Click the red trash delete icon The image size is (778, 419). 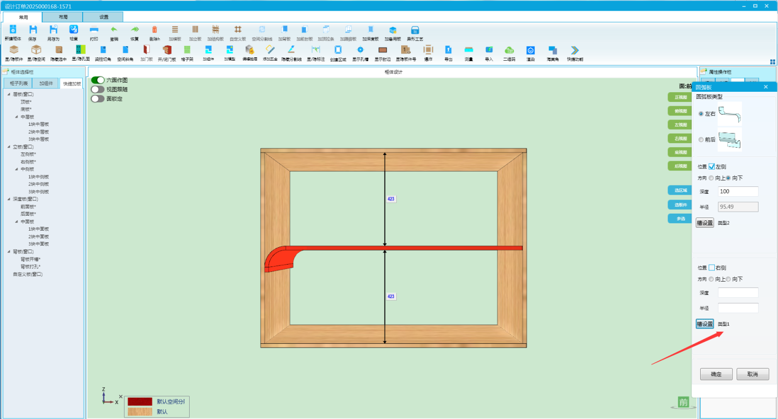pos(155,30)
